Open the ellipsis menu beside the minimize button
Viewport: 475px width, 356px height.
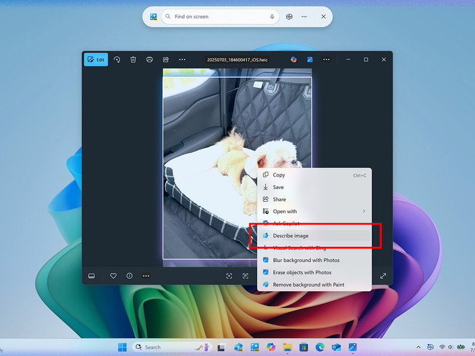point(326,60)
